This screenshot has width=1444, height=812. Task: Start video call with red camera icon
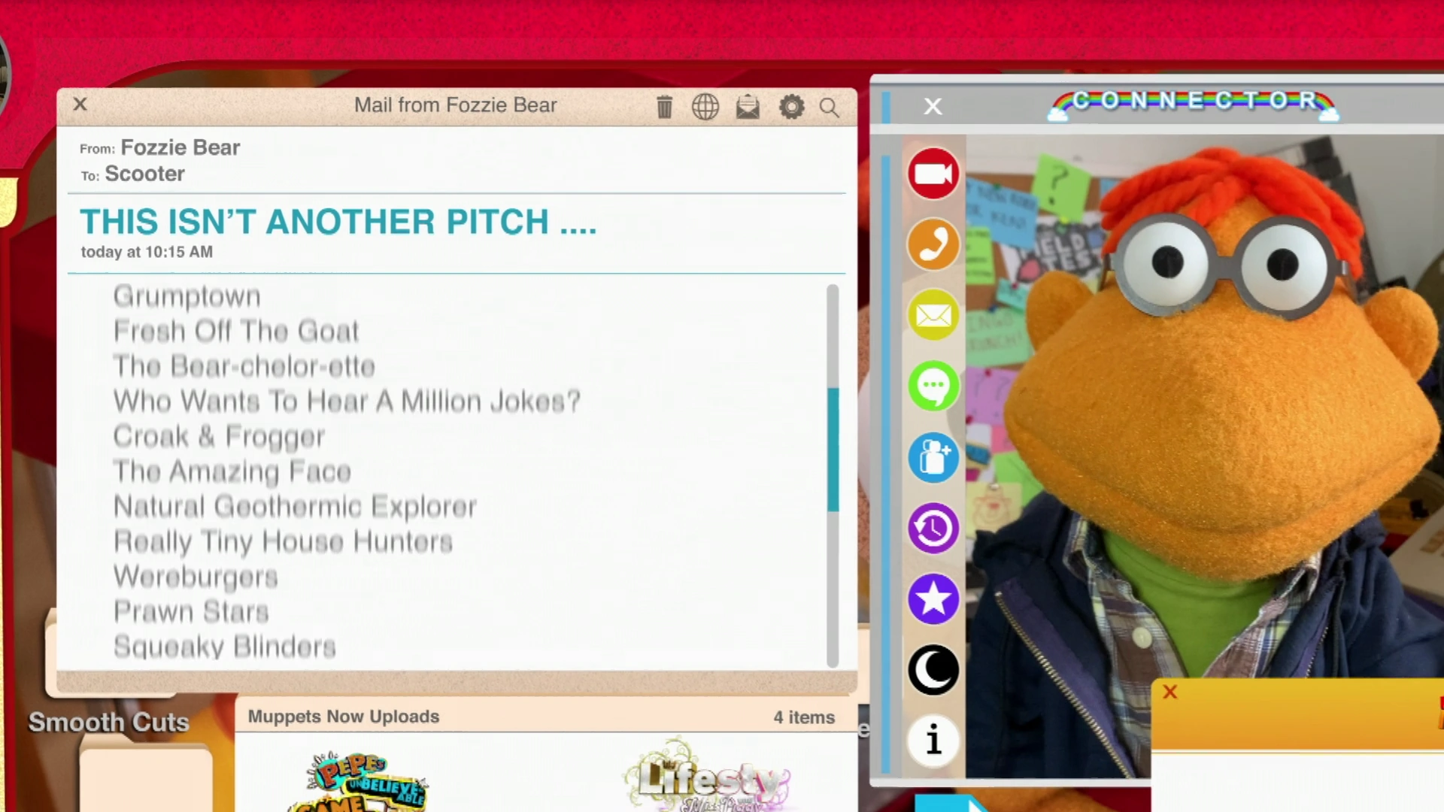(x=933, y=174)
